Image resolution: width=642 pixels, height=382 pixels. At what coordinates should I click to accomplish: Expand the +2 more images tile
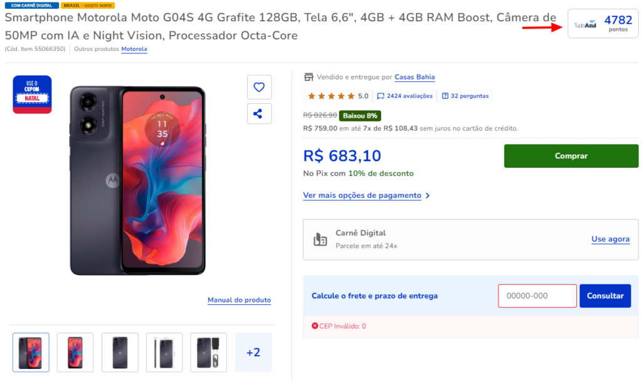click(x=253, y=353)
